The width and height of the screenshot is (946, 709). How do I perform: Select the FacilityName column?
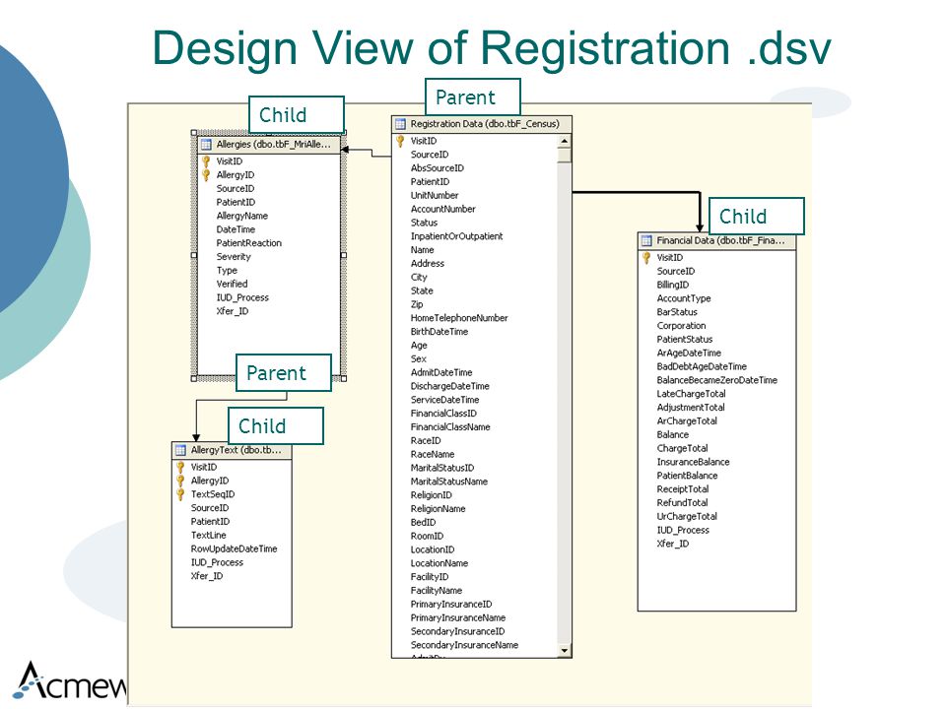pyautogui.click(x=437, y=591)
